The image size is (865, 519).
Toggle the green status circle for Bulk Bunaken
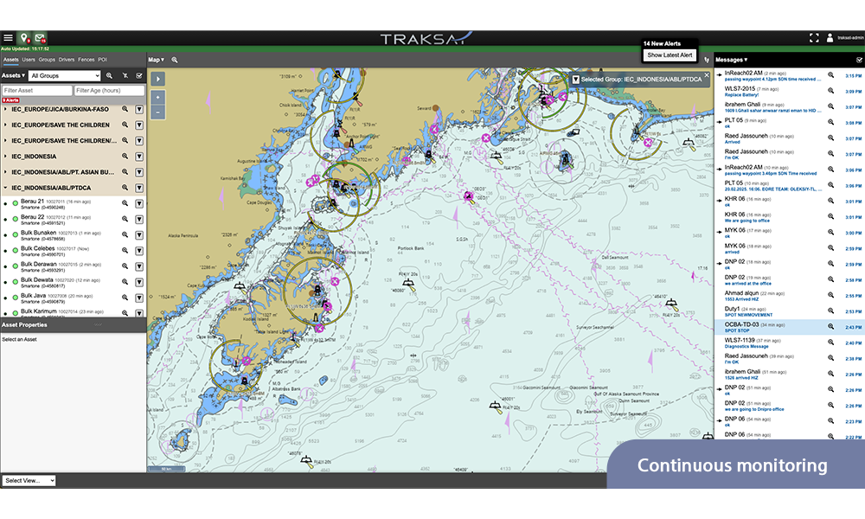[15, 235]
